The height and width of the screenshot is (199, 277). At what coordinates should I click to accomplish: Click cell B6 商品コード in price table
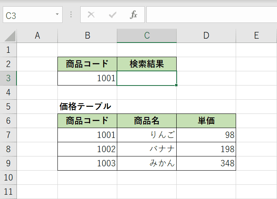click(x=87, y=121)
